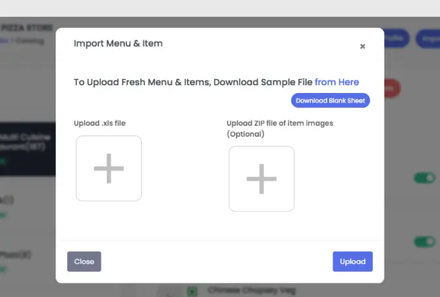Close the Import Menu dialog with X

click(362, 46)
